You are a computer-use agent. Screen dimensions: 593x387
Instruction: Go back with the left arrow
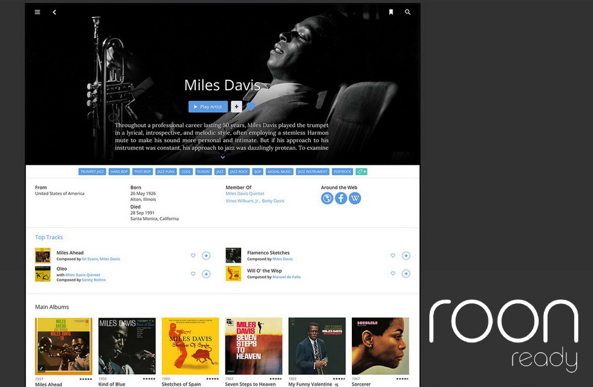(54, 12)
